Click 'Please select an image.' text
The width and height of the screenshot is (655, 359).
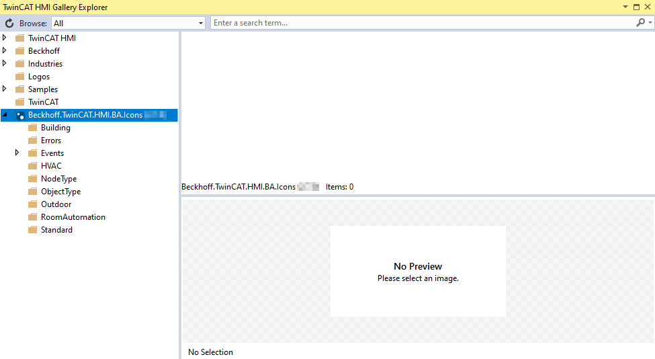coord(418,278)
